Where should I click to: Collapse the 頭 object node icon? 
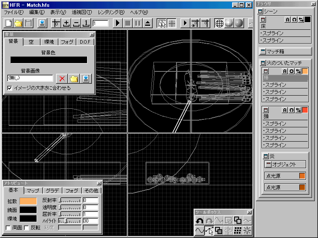[266, 110]
